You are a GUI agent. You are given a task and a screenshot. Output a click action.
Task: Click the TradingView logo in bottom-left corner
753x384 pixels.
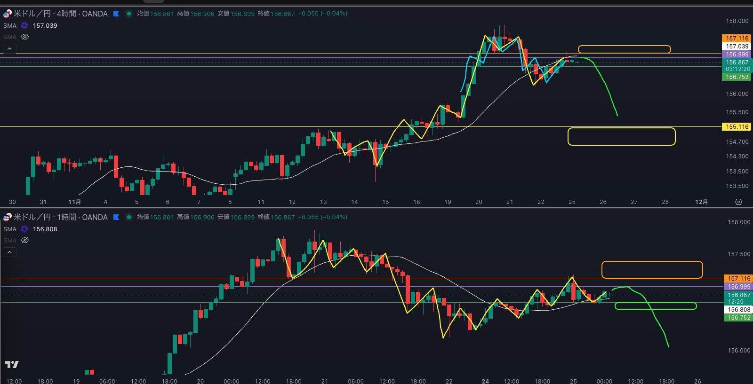click(x=12, y=364)
